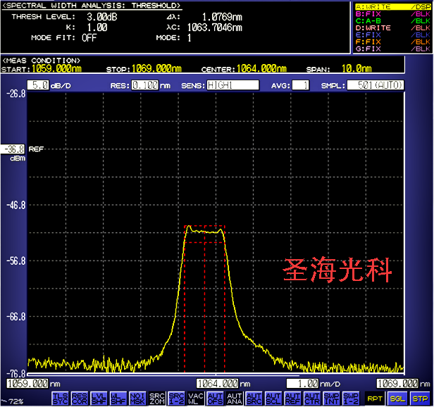Select trace G: FIX /BLK
The width and height of the screenshot is (434, 407).
[393, 49]
